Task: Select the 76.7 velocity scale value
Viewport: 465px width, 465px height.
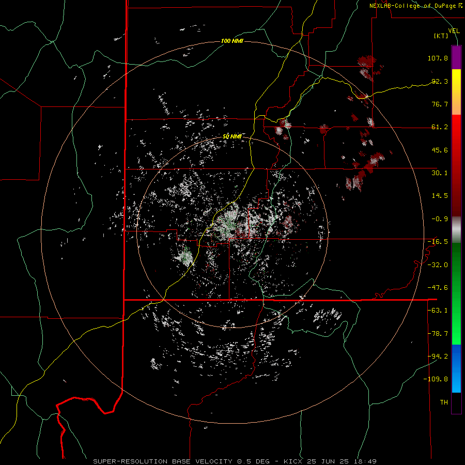Action: (x=440, y=104)
